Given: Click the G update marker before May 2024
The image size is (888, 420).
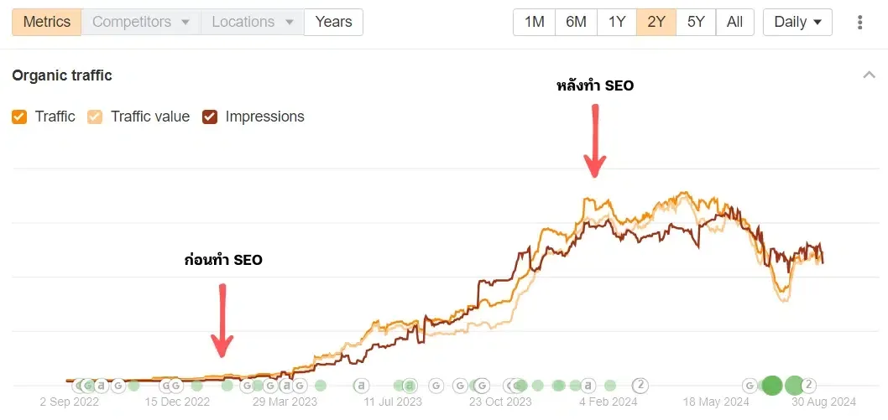Looking at the screenshot, I should tap(750, 386).
